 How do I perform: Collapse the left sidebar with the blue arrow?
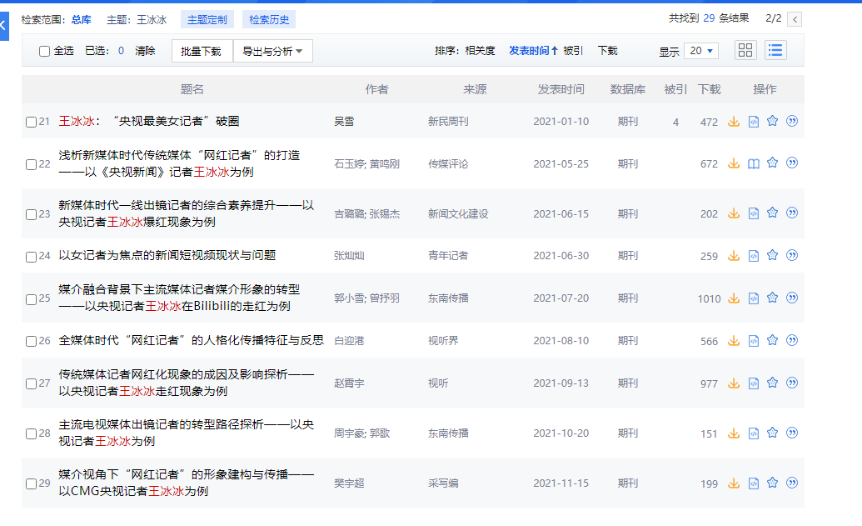pyautogui.click(x=4, y=26)
